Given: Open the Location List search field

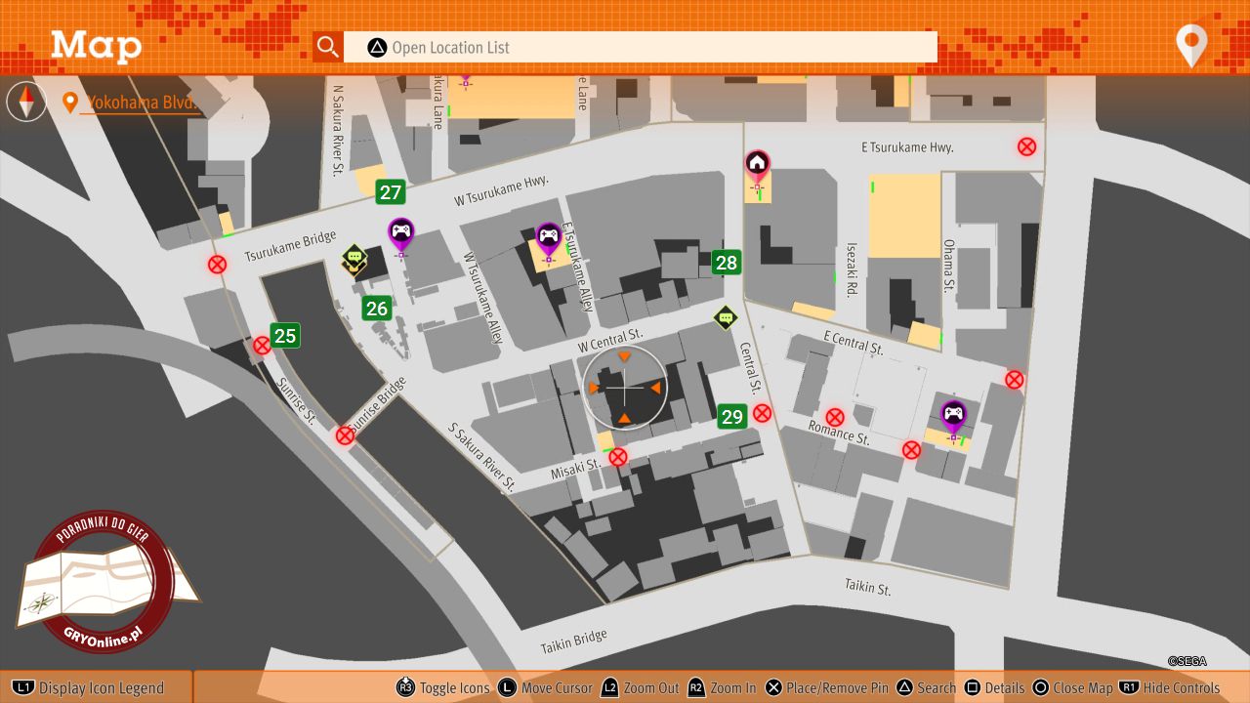Looking at the screenshot, I should 640,47.
